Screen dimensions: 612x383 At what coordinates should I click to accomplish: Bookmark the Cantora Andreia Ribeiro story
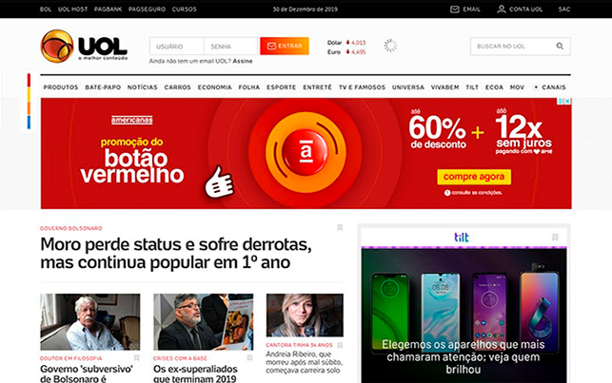(340, 345)
